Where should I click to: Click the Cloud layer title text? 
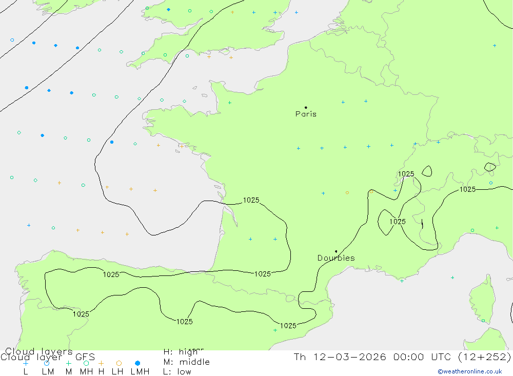31,357
